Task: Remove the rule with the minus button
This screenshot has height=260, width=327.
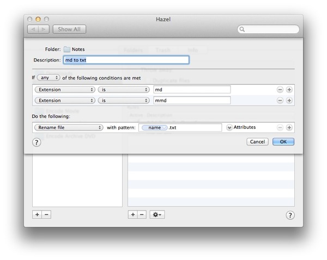Action: (142, 214)
